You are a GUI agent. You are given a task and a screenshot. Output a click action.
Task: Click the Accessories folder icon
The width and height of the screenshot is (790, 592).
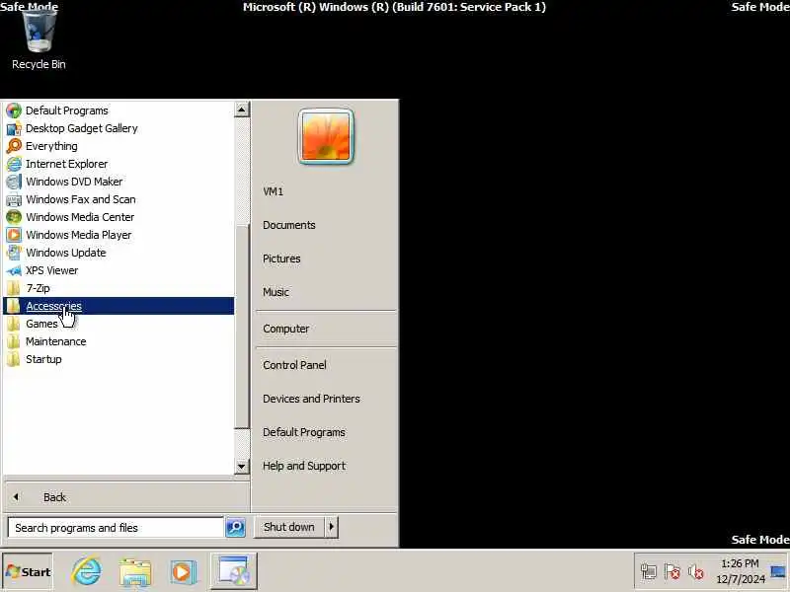[14, 306]
